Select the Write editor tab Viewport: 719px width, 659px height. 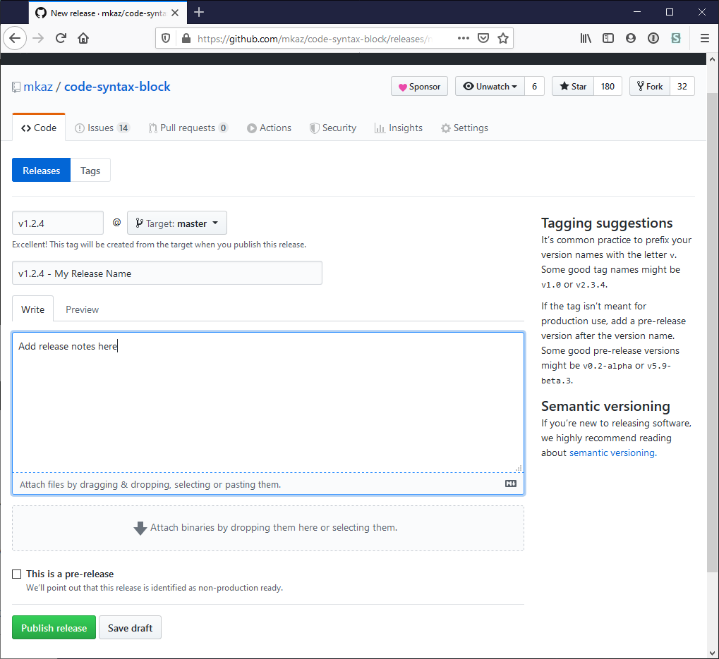(32, 309)
